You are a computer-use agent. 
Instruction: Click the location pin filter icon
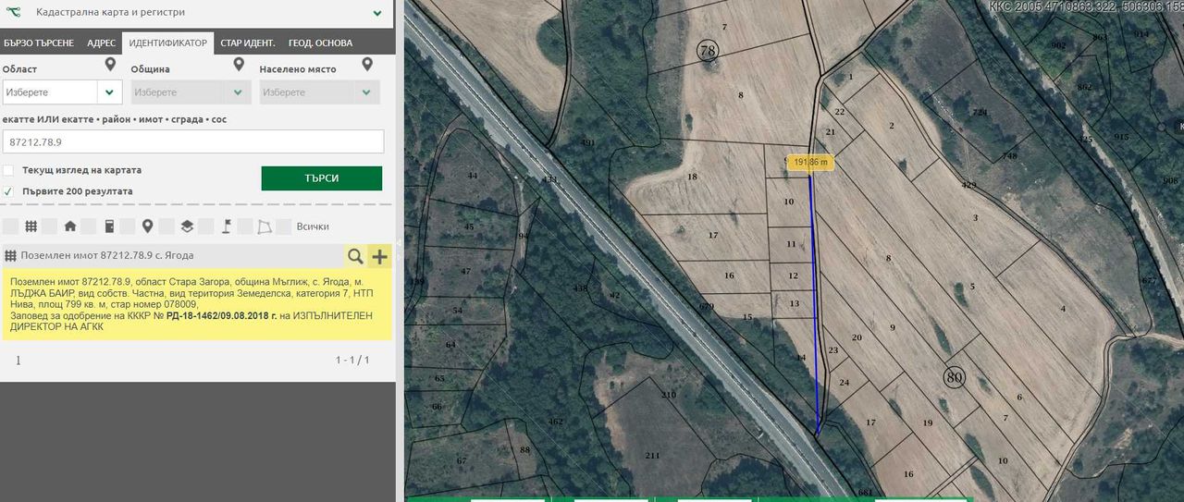click(147, 227)
